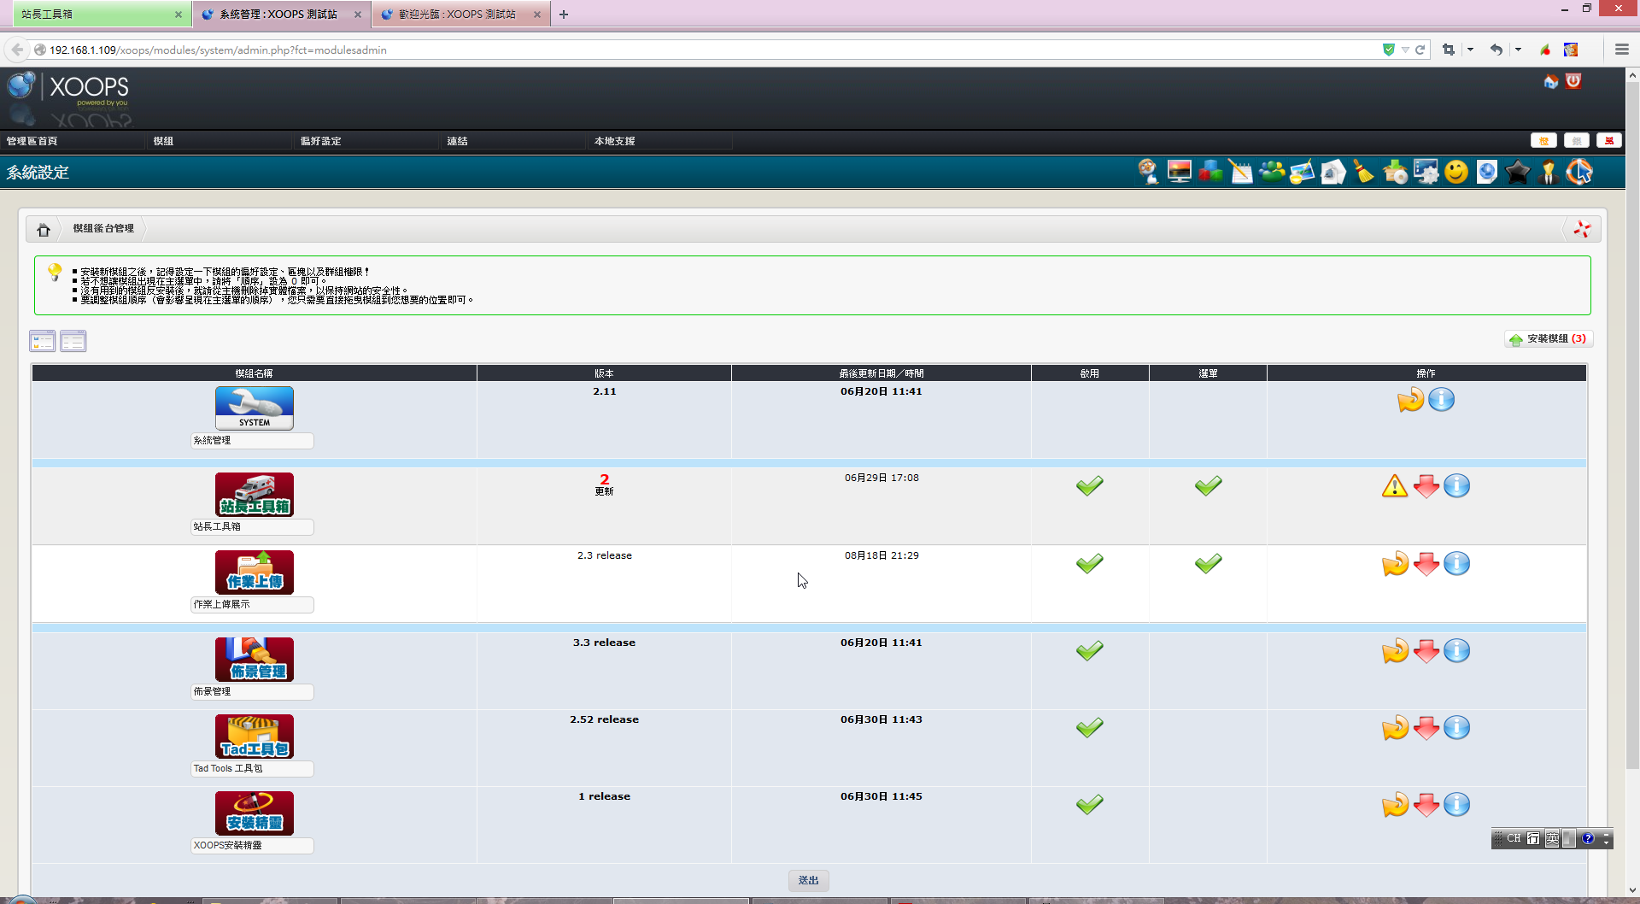Open the 連結 menu

[458, 141]
